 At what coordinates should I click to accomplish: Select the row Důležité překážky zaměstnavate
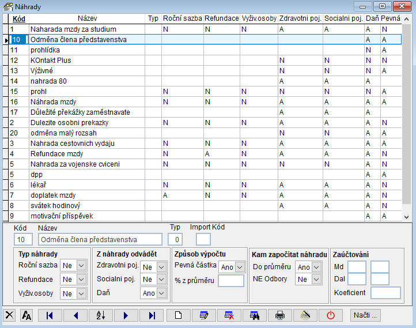(205, 112)
